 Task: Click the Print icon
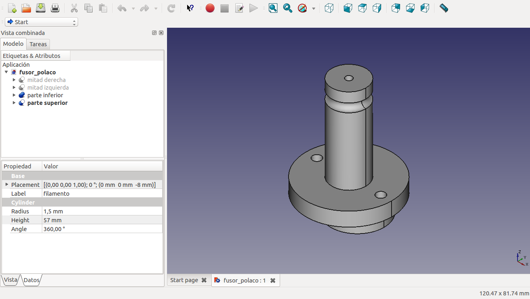tap(55, 8)
